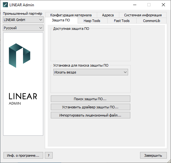Open the Русский language dropdown
Image resolution: width=171 pixels, height=163 pixels.
pos(23,28)
